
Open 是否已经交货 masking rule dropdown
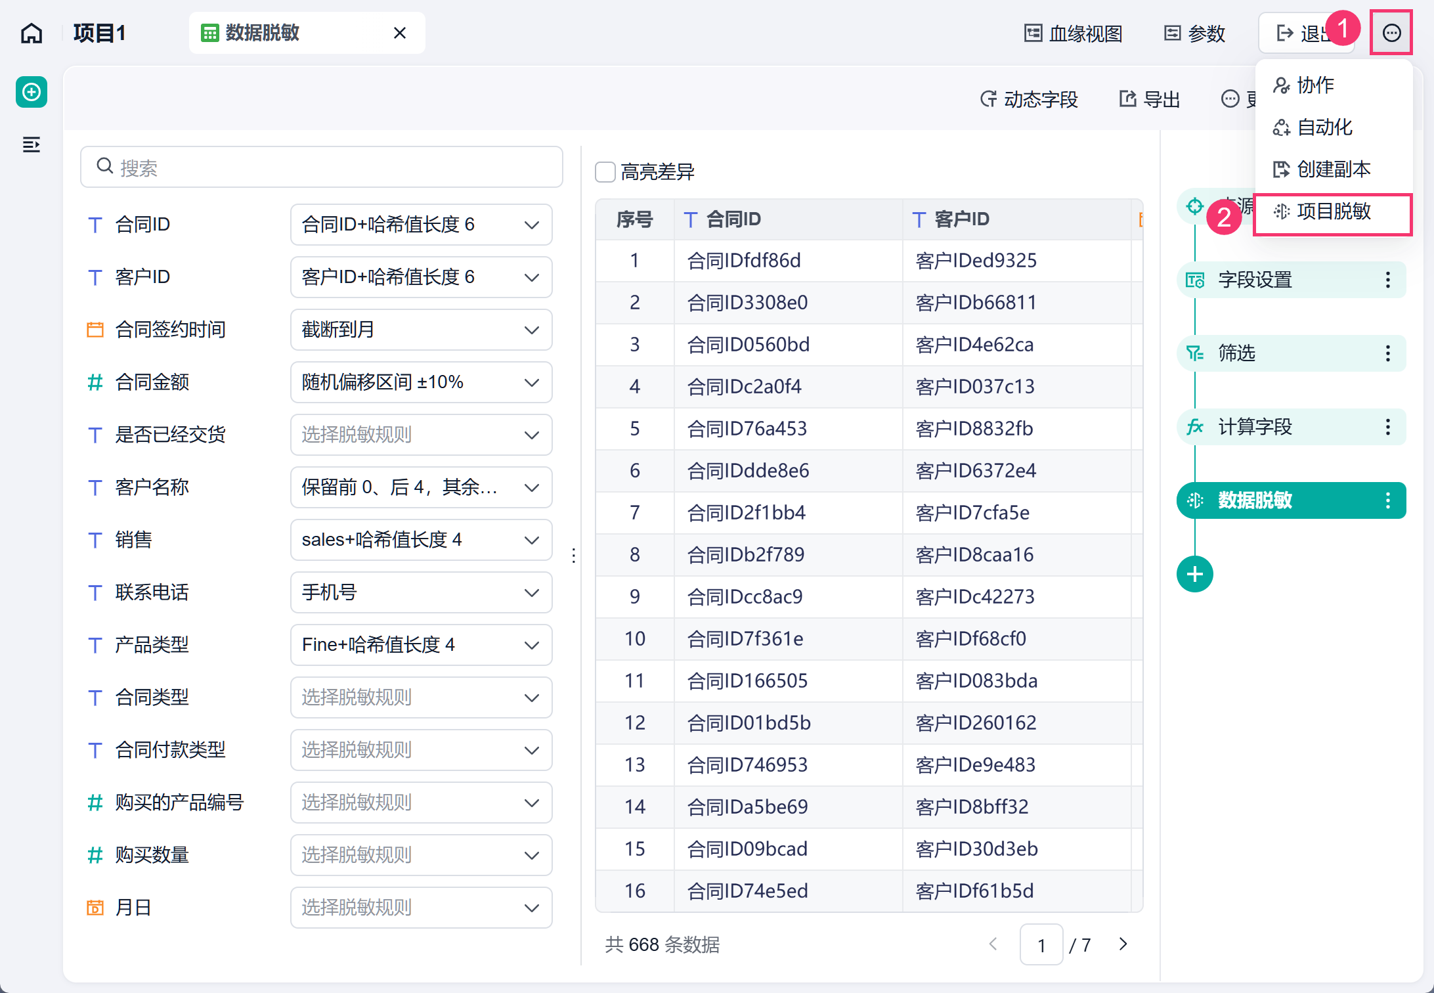421,435
